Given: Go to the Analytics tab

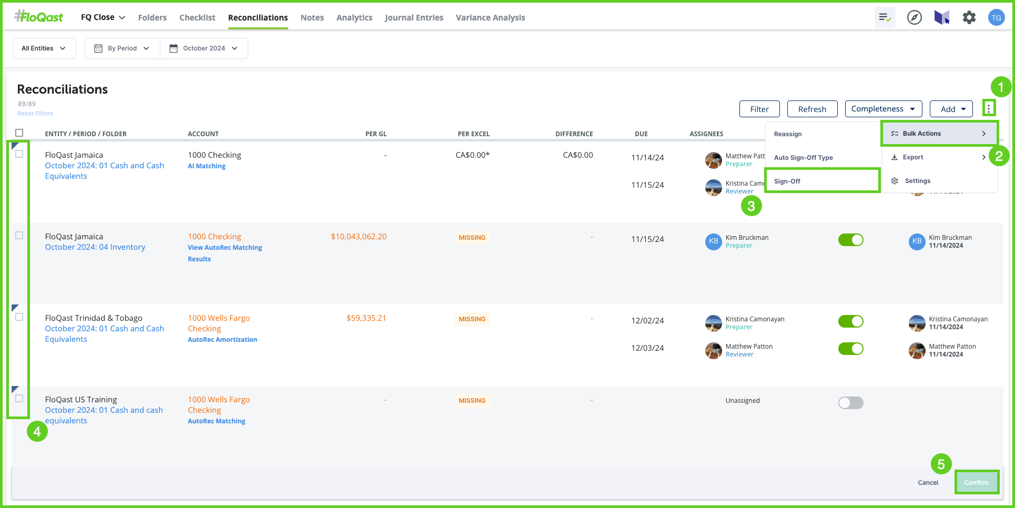Looking at the screenshot, I should click(x=354, y=17).
